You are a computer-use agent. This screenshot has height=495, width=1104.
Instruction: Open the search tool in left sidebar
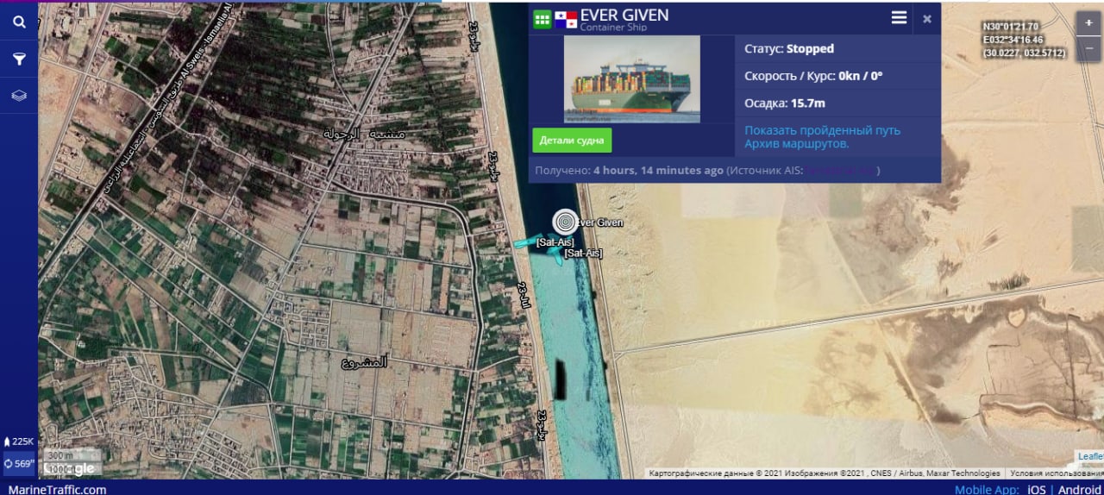coord(19,22)
